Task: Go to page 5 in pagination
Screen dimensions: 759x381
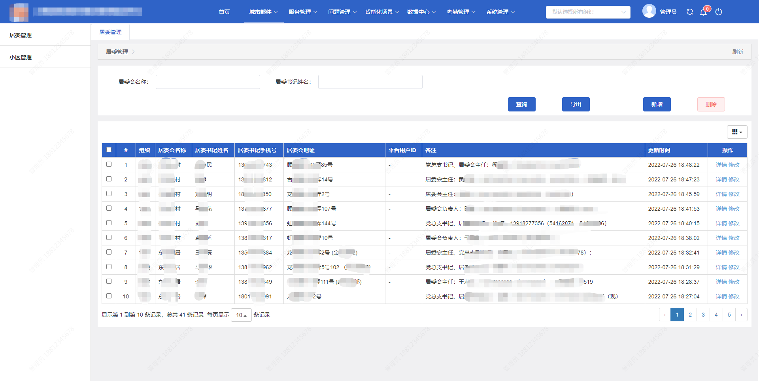Action: pos(729,315)
